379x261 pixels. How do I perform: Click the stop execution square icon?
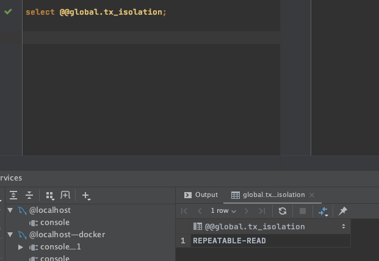tap(303, 211)
